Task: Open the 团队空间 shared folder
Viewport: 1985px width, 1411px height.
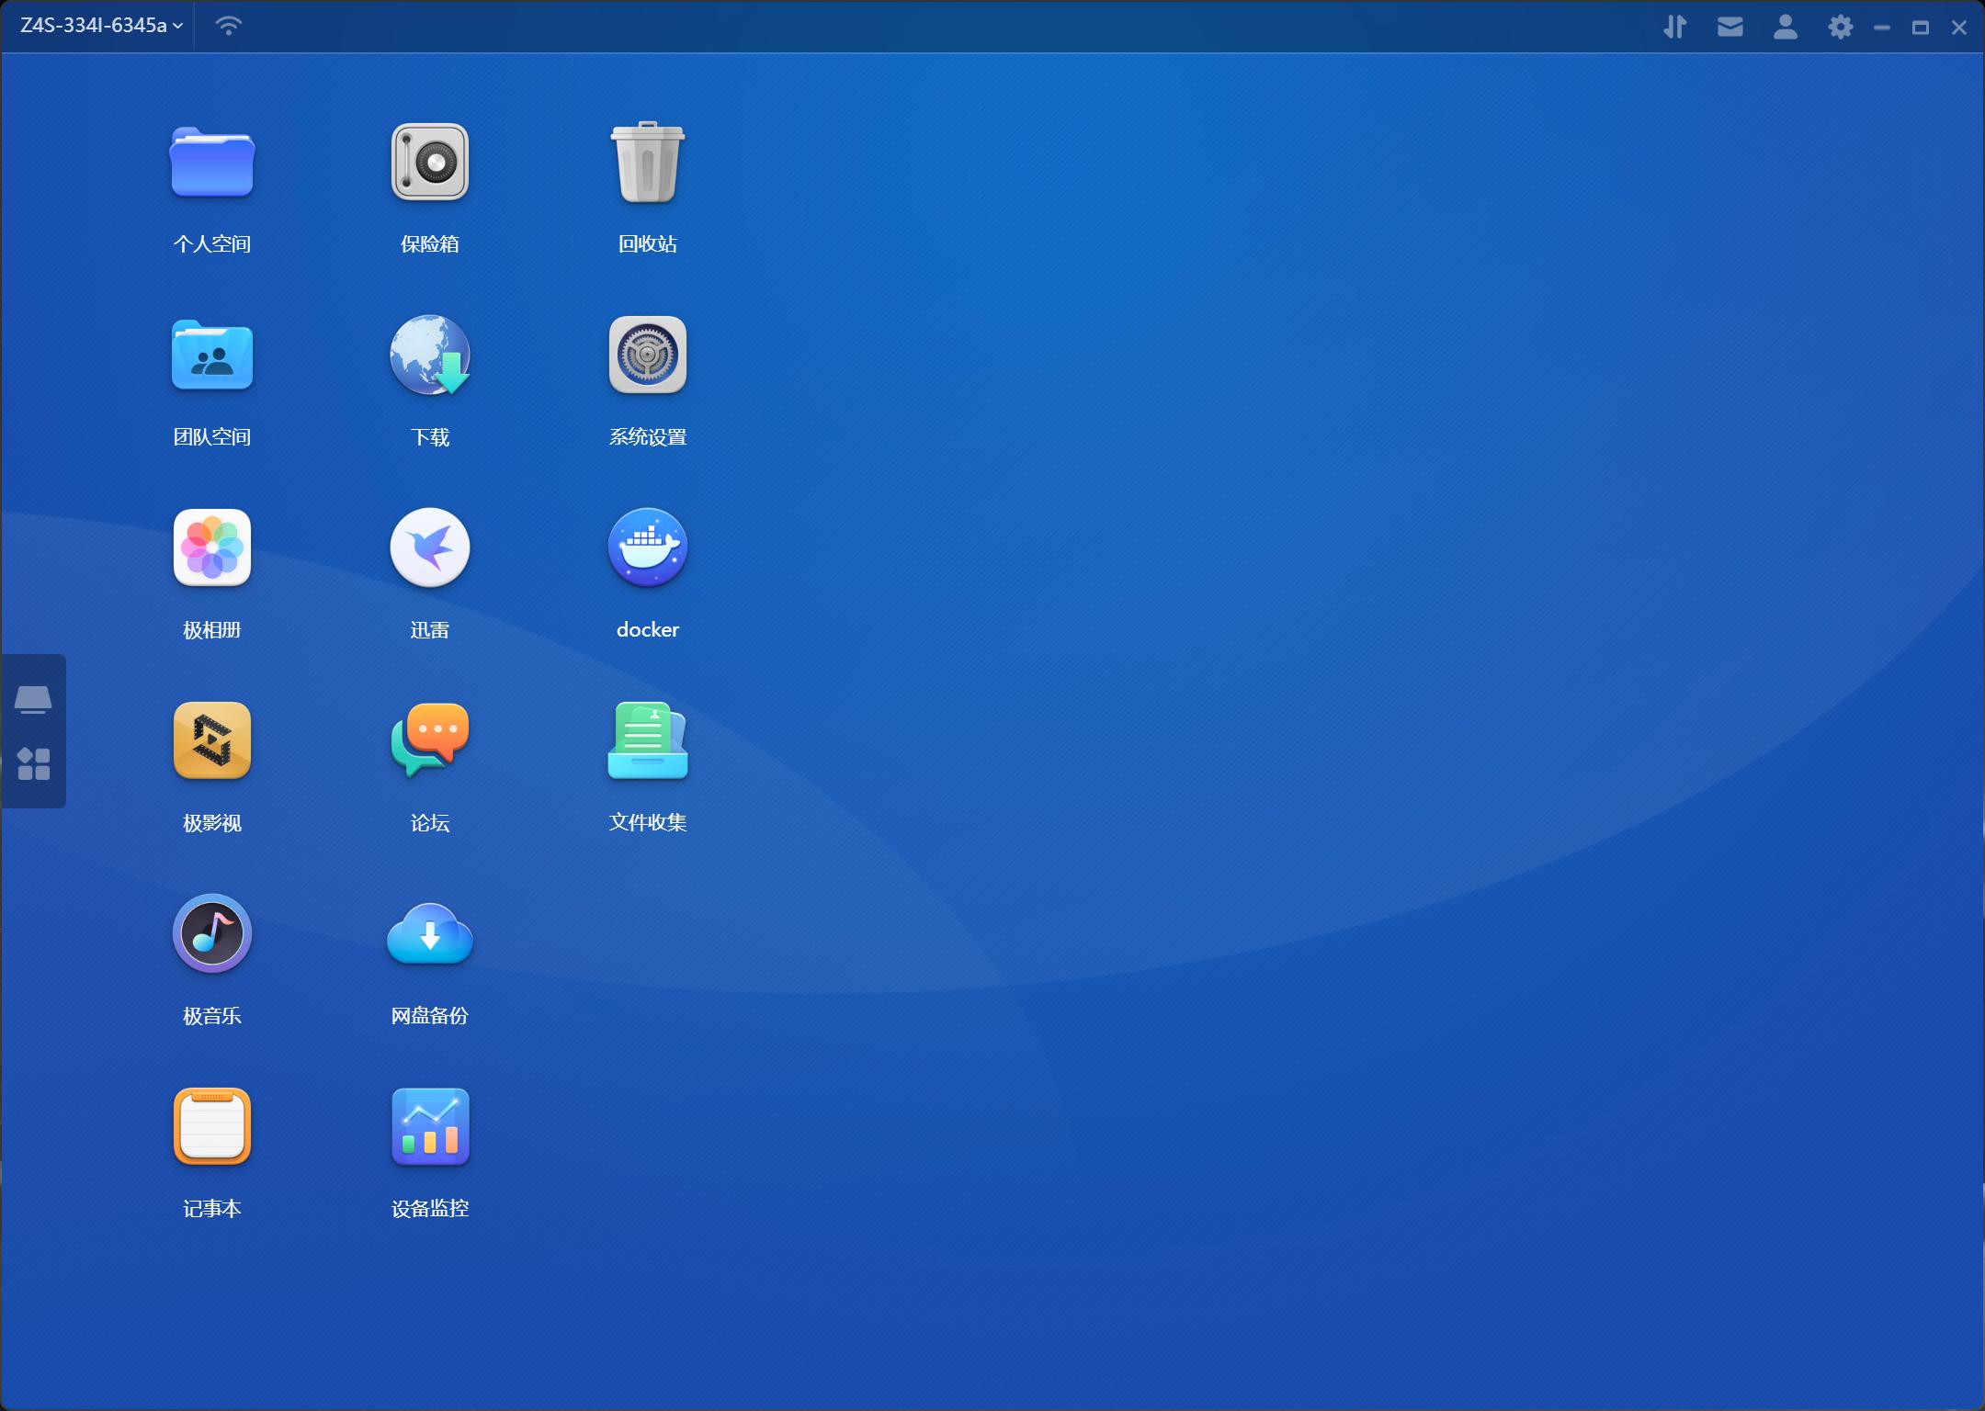Action: pos(211,356)
